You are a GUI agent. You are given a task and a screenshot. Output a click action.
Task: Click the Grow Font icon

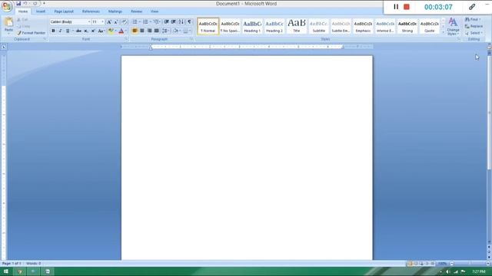tap(109, 22)
